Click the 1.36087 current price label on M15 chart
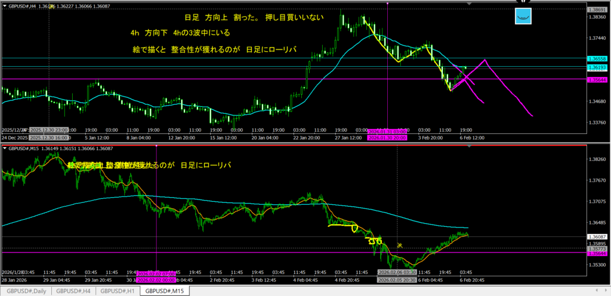 [x=597, y=236]
